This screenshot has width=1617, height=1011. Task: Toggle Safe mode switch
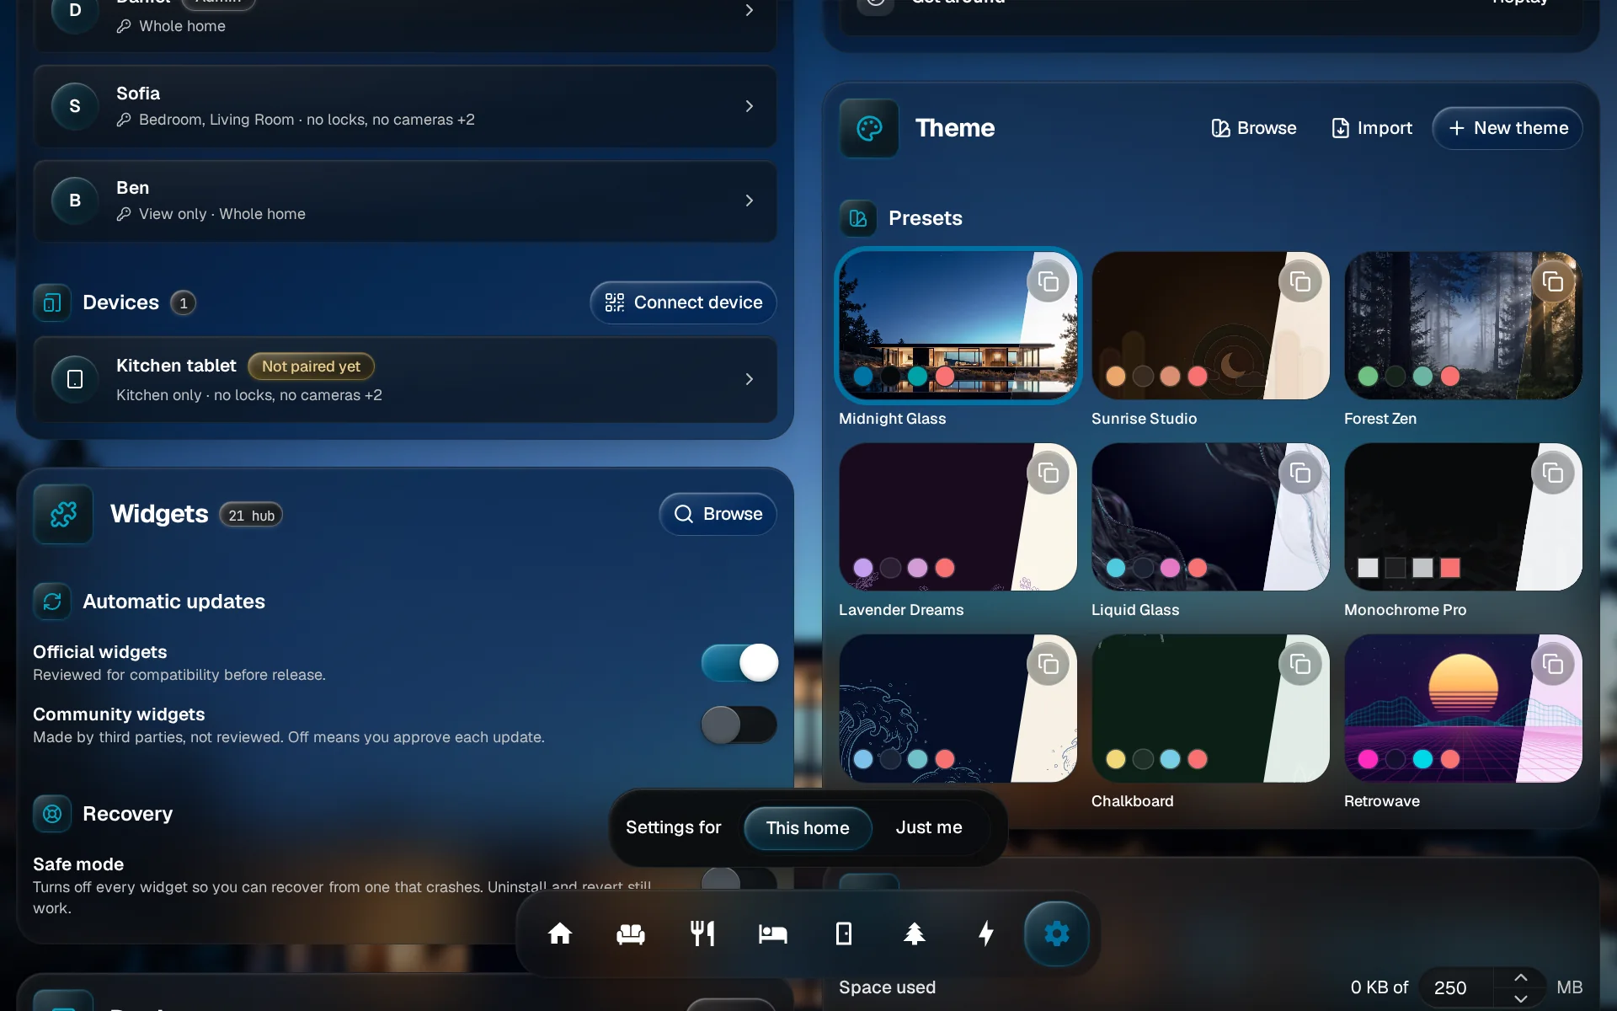(739, 880)
